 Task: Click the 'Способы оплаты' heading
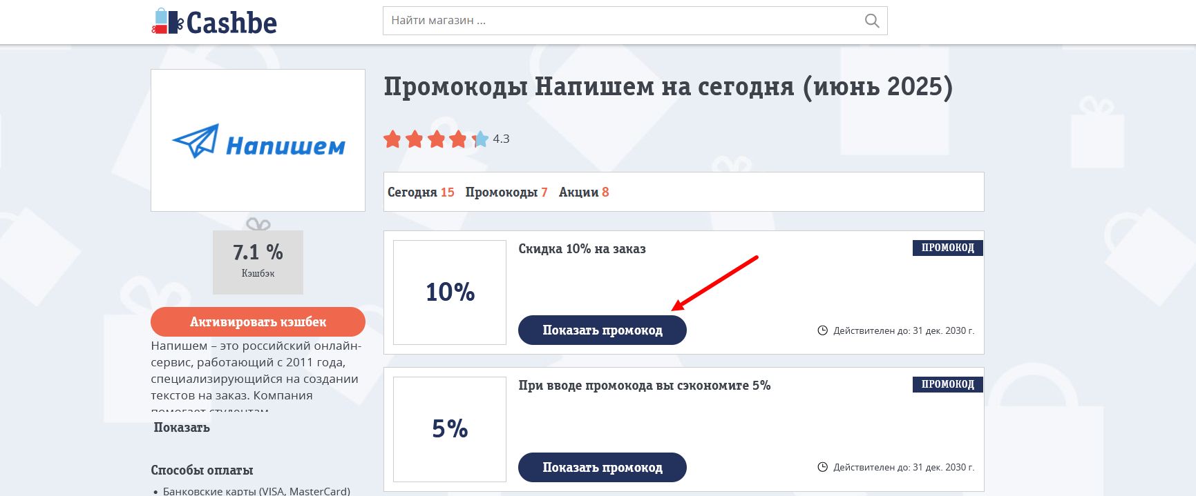[x=202, y=470]
